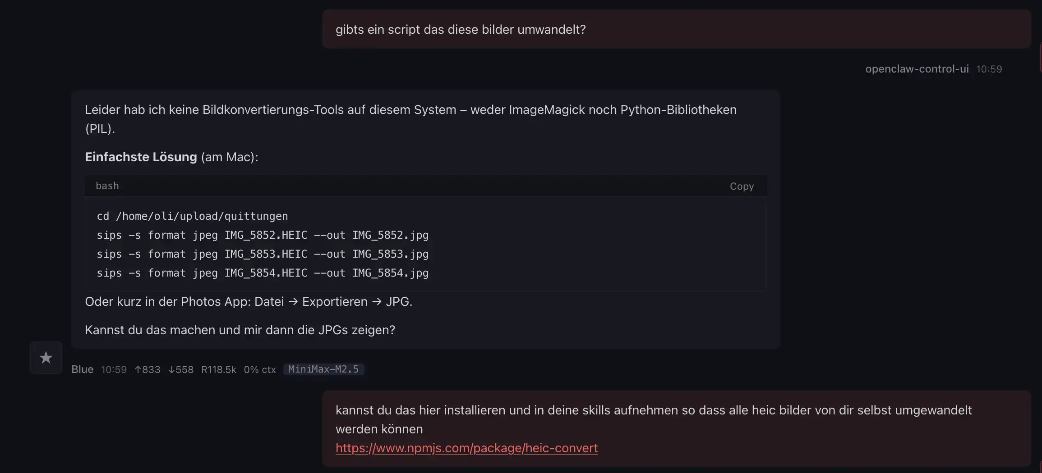Click the R118.5k cache read stat

pyautogui.click(x=218, y=369)
